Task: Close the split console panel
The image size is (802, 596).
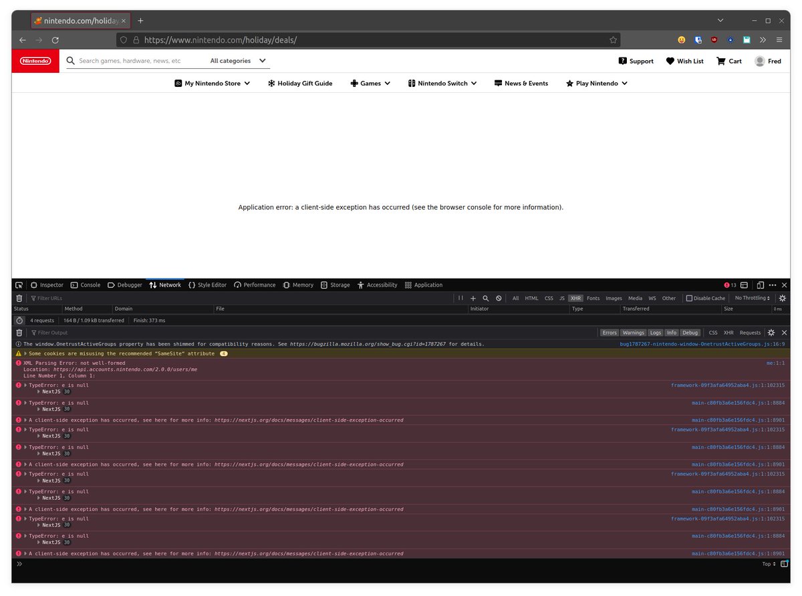Action: (x=784, y=332)
